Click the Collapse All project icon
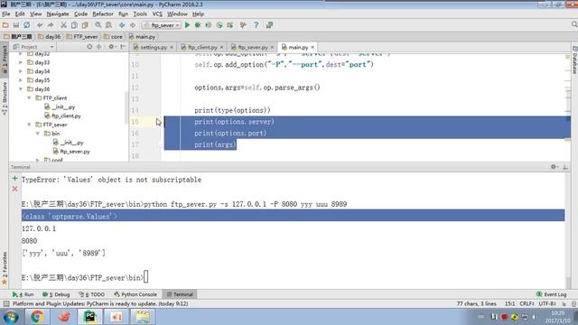578x325 pixels. coord(98,47)
